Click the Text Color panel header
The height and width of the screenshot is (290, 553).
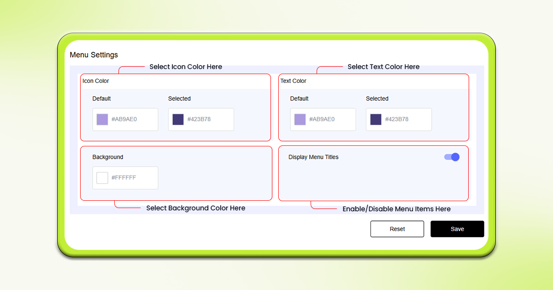pyautogui.click(x=293, y=81)
